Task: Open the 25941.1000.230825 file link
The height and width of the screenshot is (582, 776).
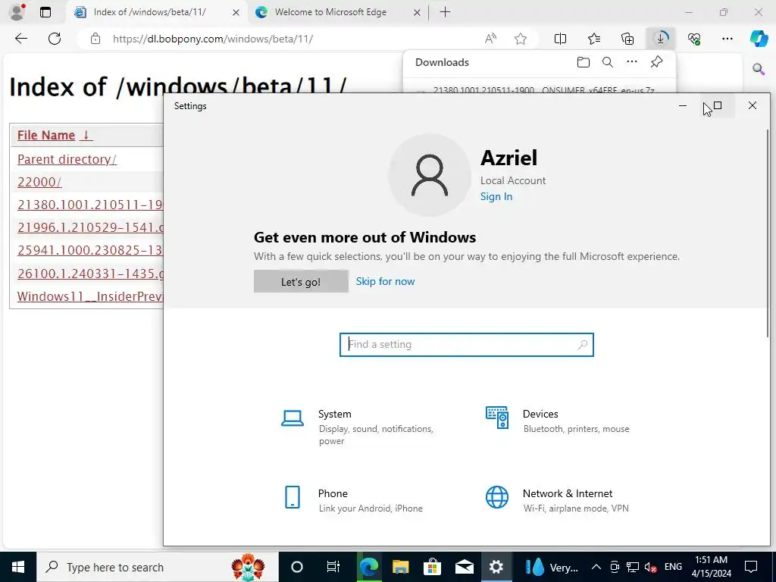Action: 90,250
